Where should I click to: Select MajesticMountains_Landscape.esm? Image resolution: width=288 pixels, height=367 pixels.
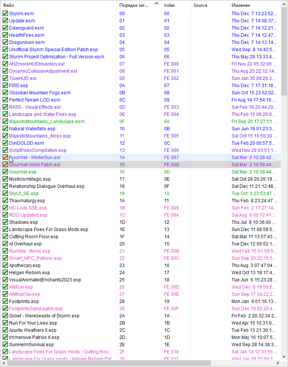click(47, 122)
